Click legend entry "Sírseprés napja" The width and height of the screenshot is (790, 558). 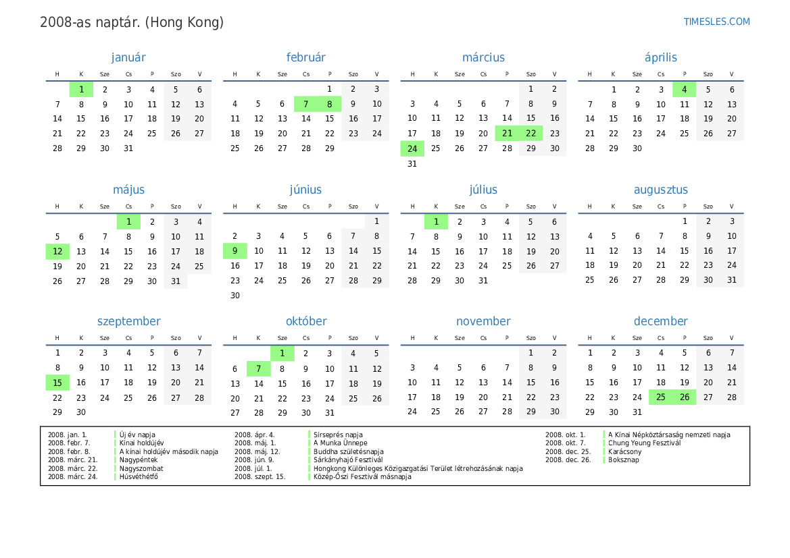338,435
